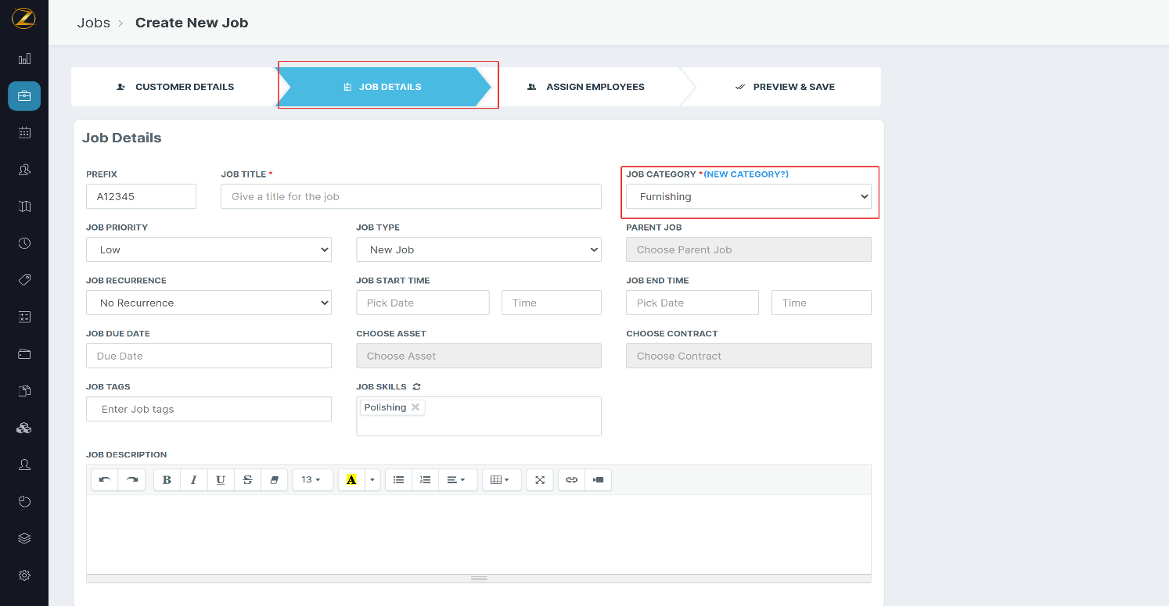
Task: Open the settings gear sidebar icon
Action: (24, 576)
